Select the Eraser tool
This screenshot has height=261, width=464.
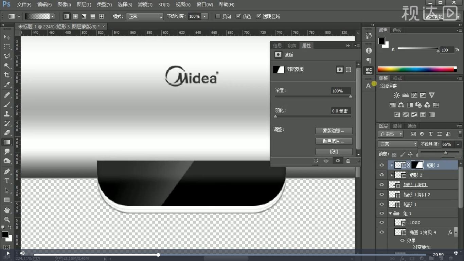coord(7,133)
